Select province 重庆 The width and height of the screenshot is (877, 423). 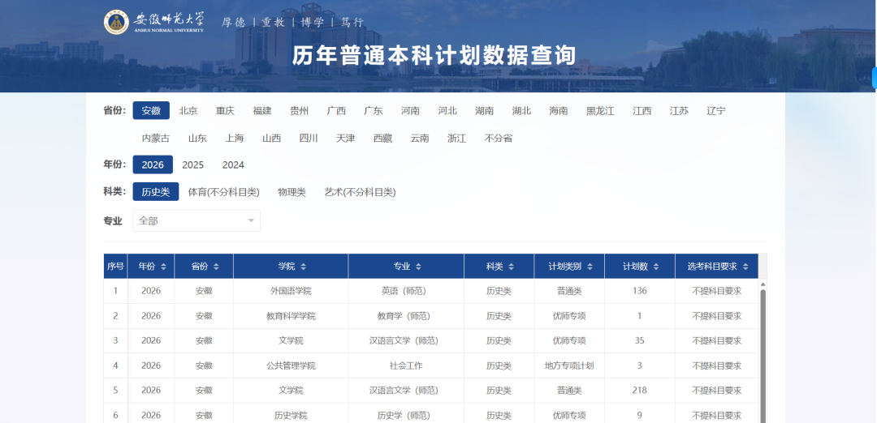(225, 110)
